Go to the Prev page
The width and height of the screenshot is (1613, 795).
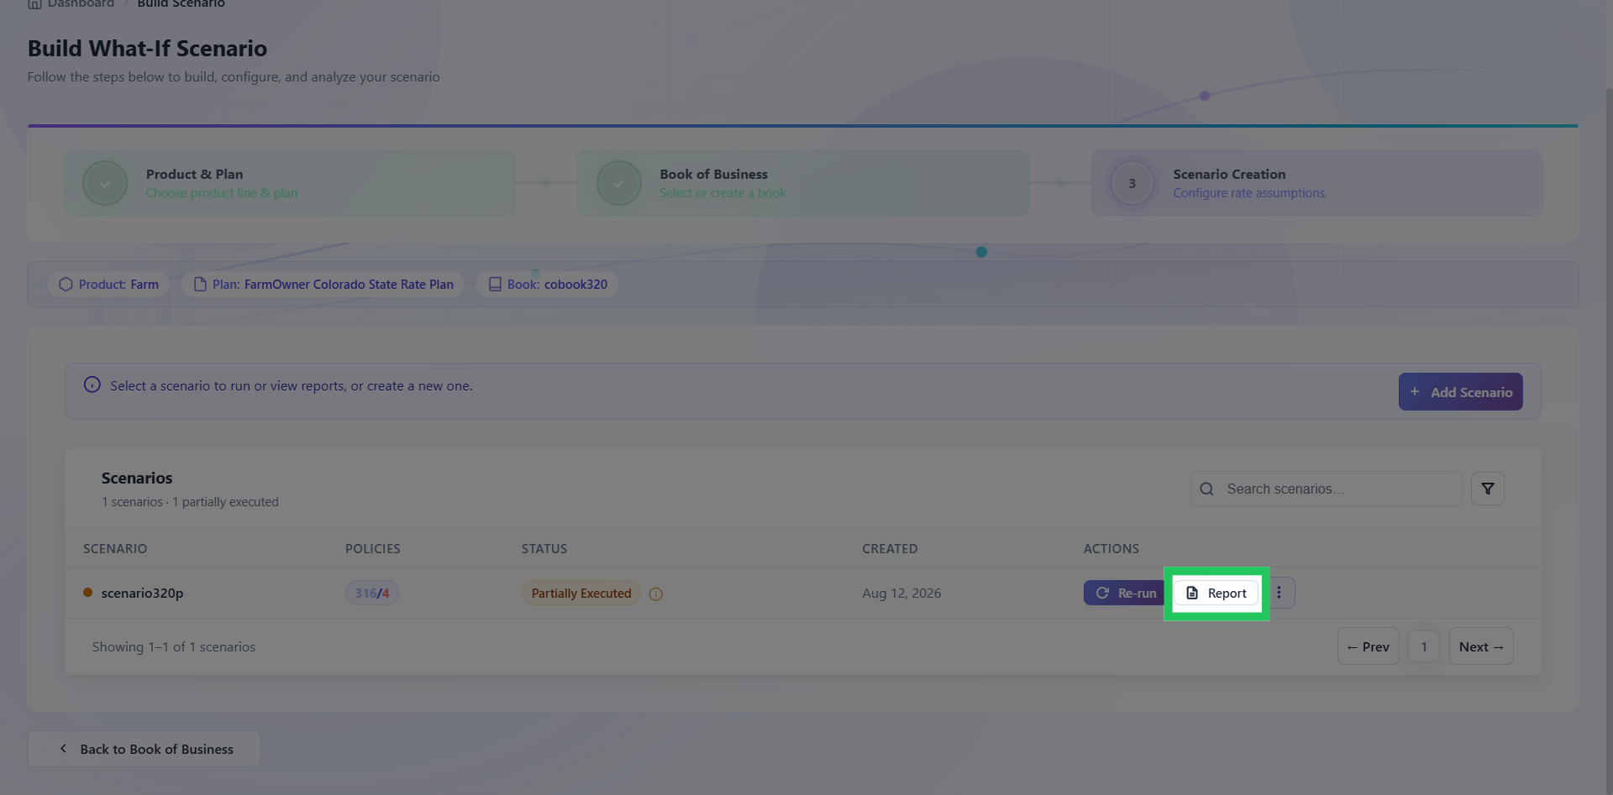pos(1368,646)
